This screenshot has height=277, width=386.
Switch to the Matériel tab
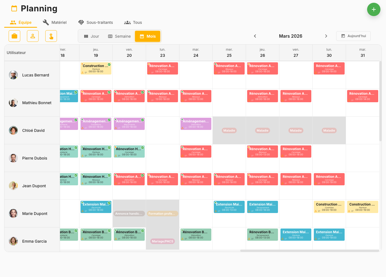coord(55,22)
